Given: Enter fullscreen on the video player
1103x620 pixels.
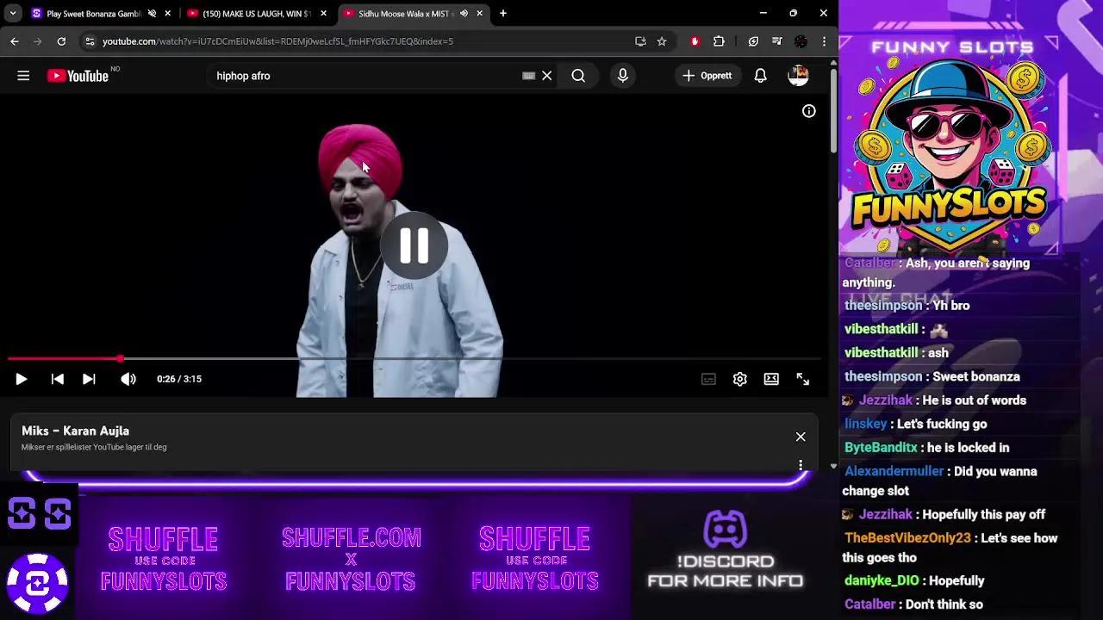Looking at the screenshot, I should click(x=802, y=379).
